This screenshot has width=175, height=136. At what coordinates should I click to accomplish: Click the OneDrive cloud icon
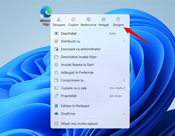pyautogui.click(x=56, y=114)
